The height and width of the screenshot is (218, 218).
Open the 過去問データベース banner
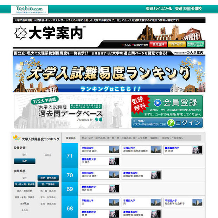[72, 111]
